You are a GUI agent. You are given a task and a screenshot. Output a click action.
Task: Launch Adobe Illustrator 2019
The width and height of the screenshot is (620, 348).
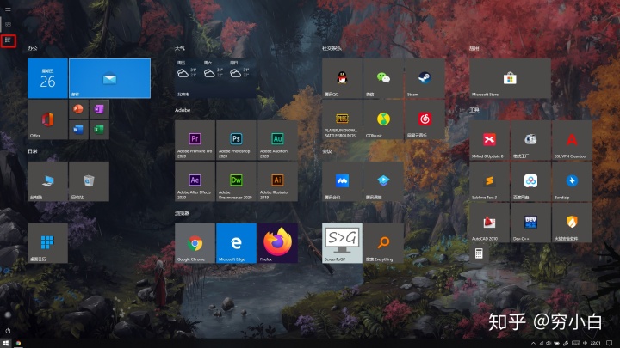[x=277, y=181]
